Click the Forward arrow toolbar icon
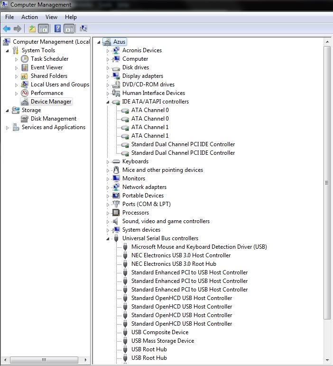The height and width of the screenshot is (366, 333). (18, 28)
